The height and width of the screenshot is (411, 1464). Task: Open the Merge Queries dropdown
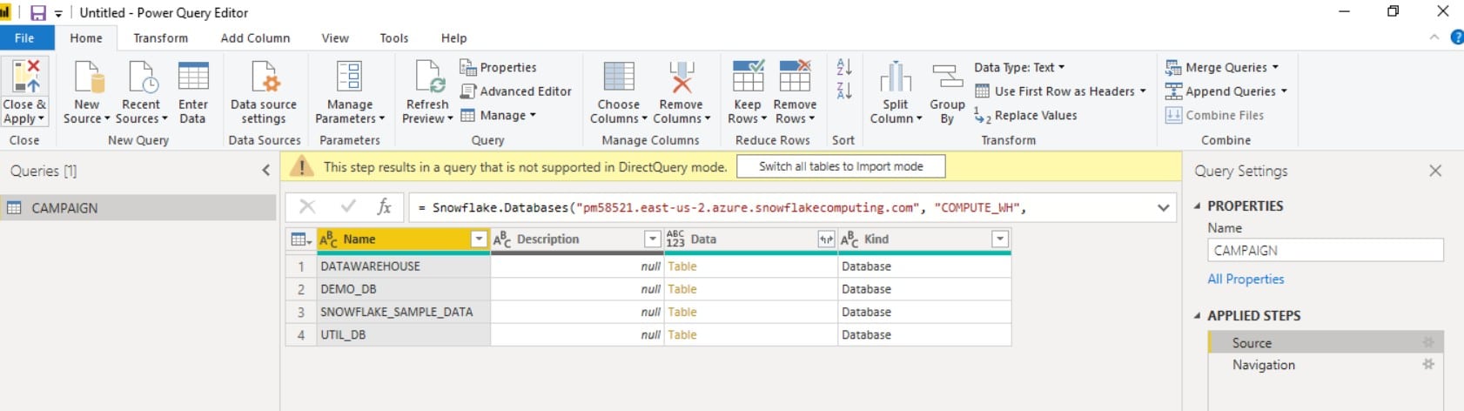[x=1222, y=67]
